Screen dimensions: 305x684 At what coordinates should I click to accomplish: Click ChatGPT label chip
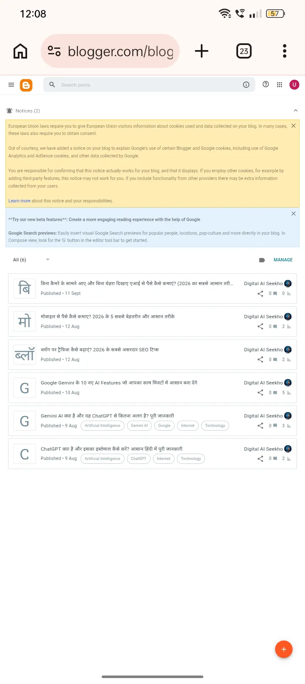coord(139,459)
